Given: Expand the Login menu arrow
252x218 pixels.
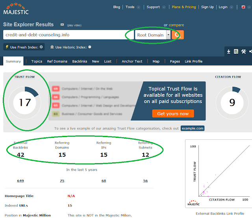Looking at the screenshot, I should 232,7.
